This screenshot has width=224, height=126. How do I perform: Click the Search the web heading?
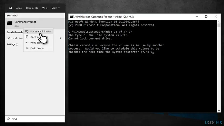tap(15, 32)
